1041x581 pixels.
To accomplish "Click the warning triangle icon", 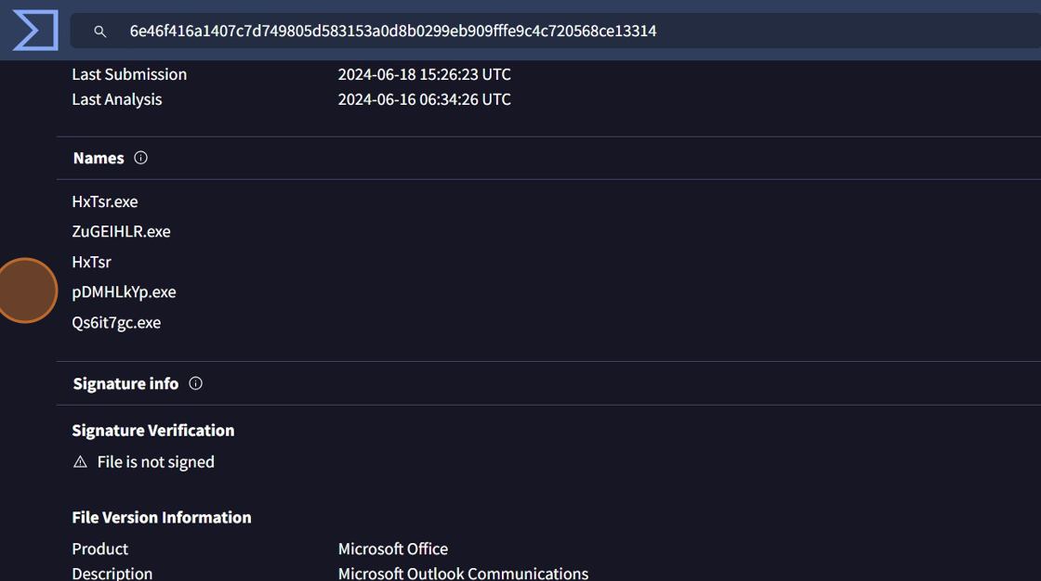I will tap(80, 462).
